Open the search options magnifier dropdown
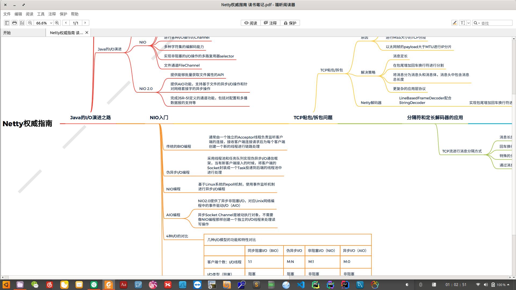This screenshot has height=290, width=516. pos(476,23)
